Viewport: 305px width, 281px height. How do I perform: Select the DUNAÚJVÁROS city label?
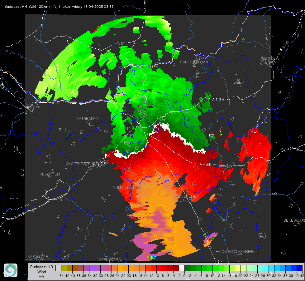pyautogui.click(x=127, y=188)
